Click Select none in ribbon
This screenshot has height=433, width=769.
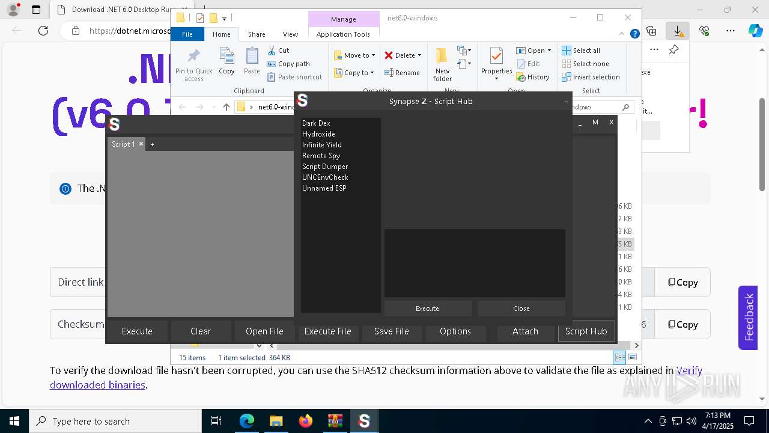coord(585,64)
